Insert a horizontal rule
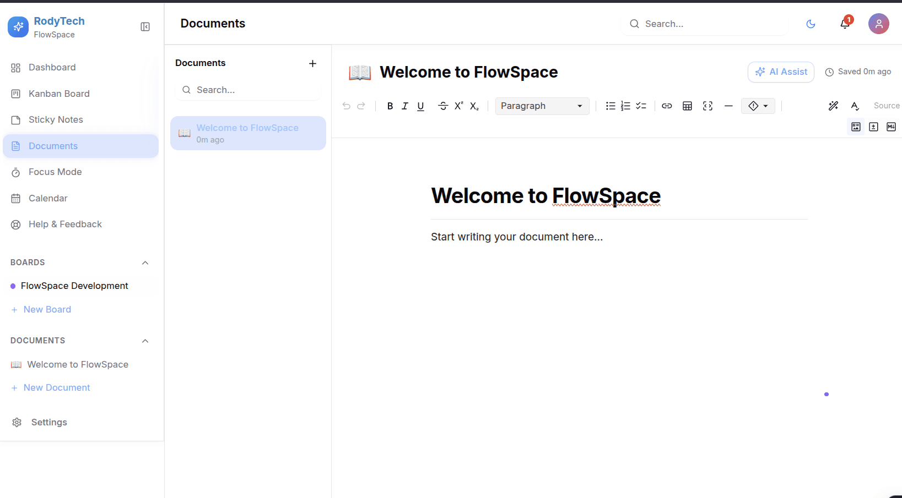 [x=728, y=106]
